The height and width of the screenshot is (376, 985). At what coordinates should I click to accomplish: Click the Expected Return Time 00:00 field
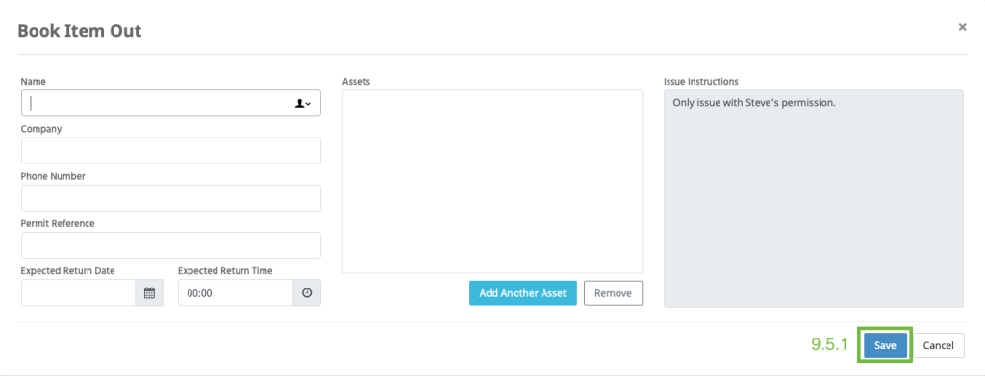236,292
